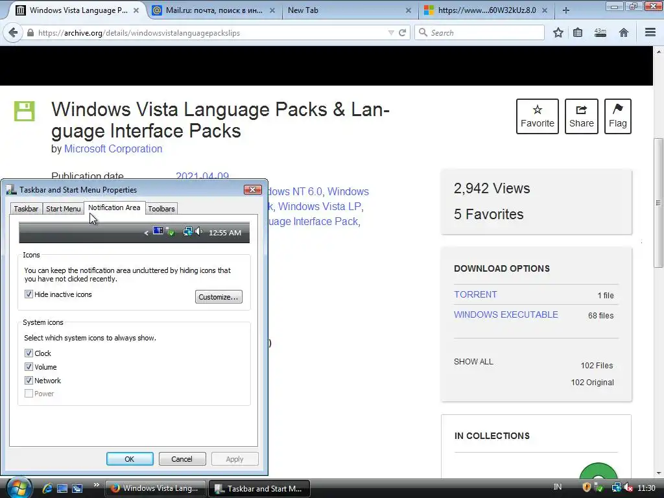The image size is (664, 498).
Task: Click the green floppy disk software icon
Action: (25, 111)
